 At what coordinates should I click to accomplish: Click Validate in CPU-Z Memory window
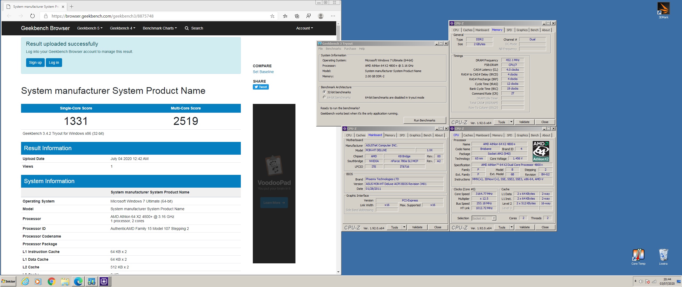[x=524, y=122]
